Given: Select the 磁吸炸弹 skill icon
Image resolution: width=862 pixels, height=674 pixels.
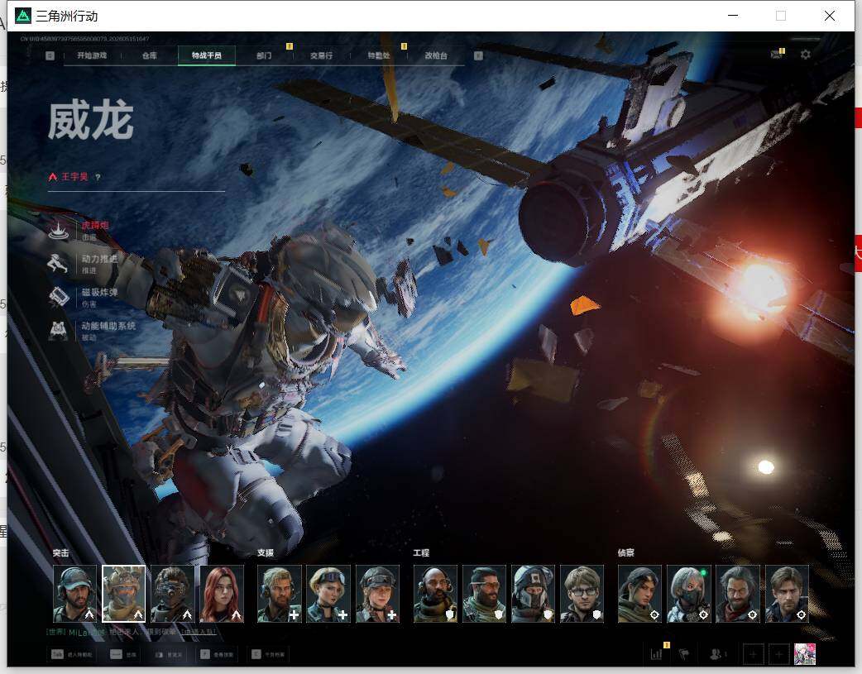Looking at the screenshot, I should click(x=58, y=297).
